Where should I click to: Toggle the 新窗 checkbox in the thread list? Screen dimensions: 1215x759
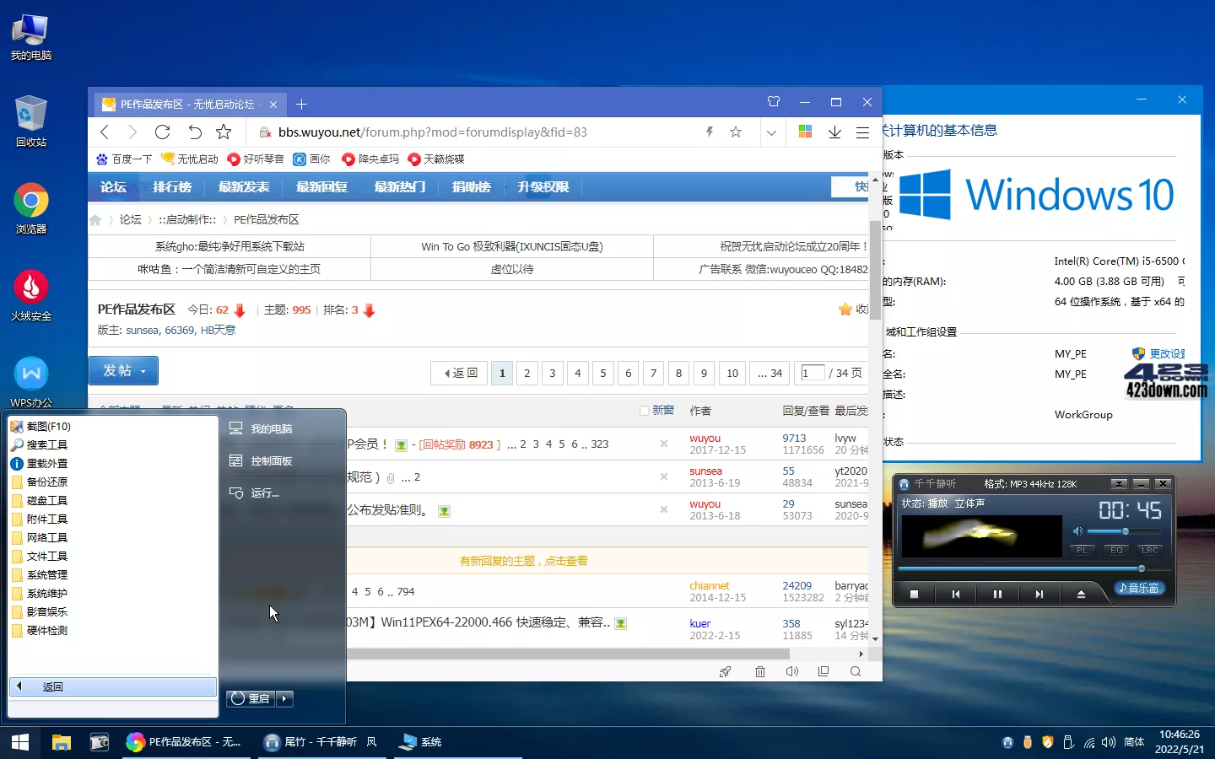[643, 410]
